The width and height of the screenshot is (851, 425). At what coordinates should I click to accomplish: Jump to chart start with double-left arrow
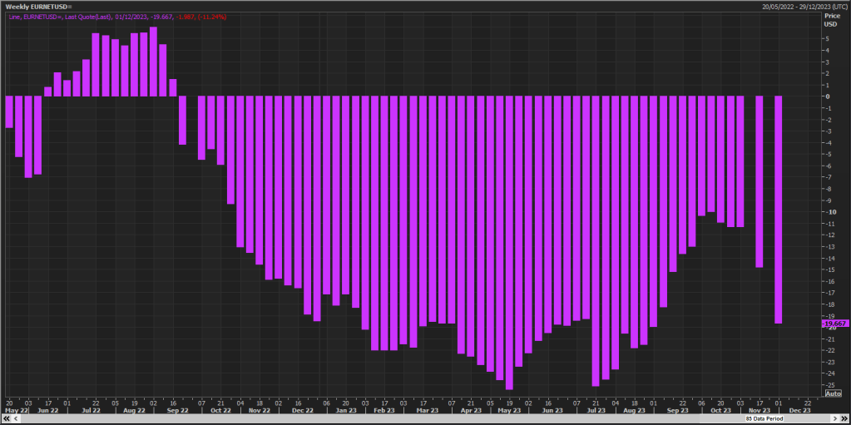[5, 419]
